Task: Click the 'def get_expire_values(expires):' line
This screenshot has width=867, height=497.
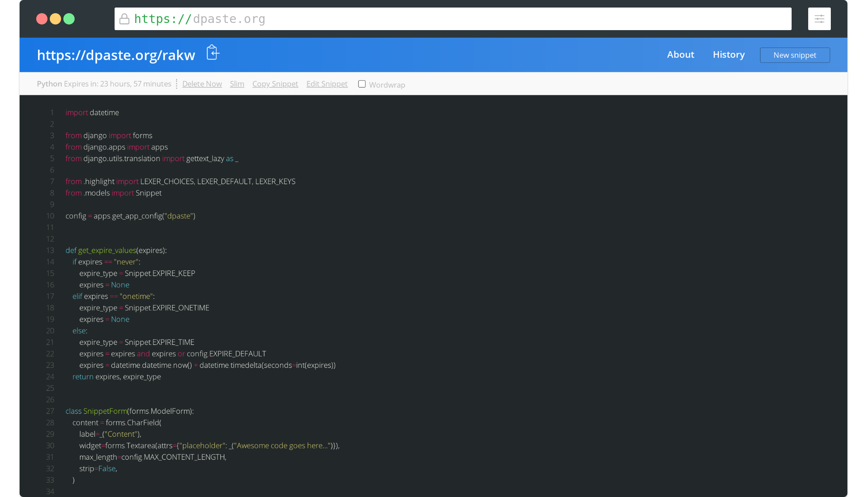Action: point(116,250)
